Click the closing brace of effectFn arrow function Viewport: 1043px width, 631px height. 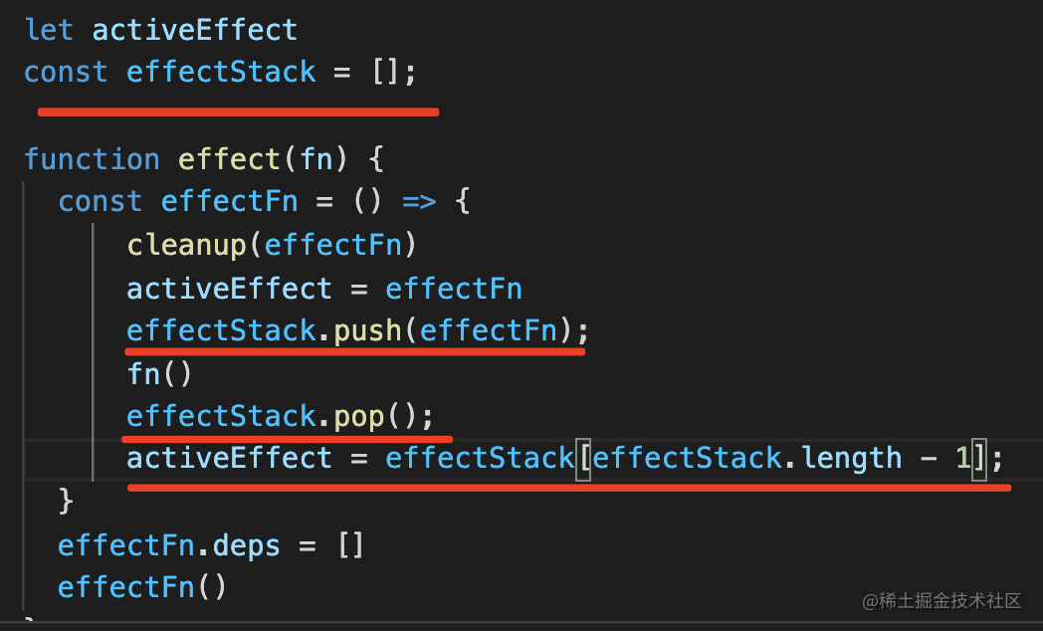(66, 501)
